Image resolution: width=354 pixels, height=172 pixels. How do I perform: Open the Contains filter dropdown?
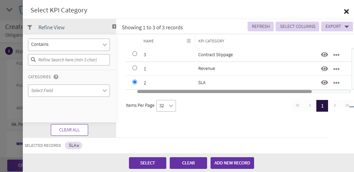click(x=69, y=44)
